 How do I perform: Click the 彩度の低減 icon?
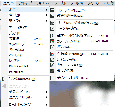[52, 71]
